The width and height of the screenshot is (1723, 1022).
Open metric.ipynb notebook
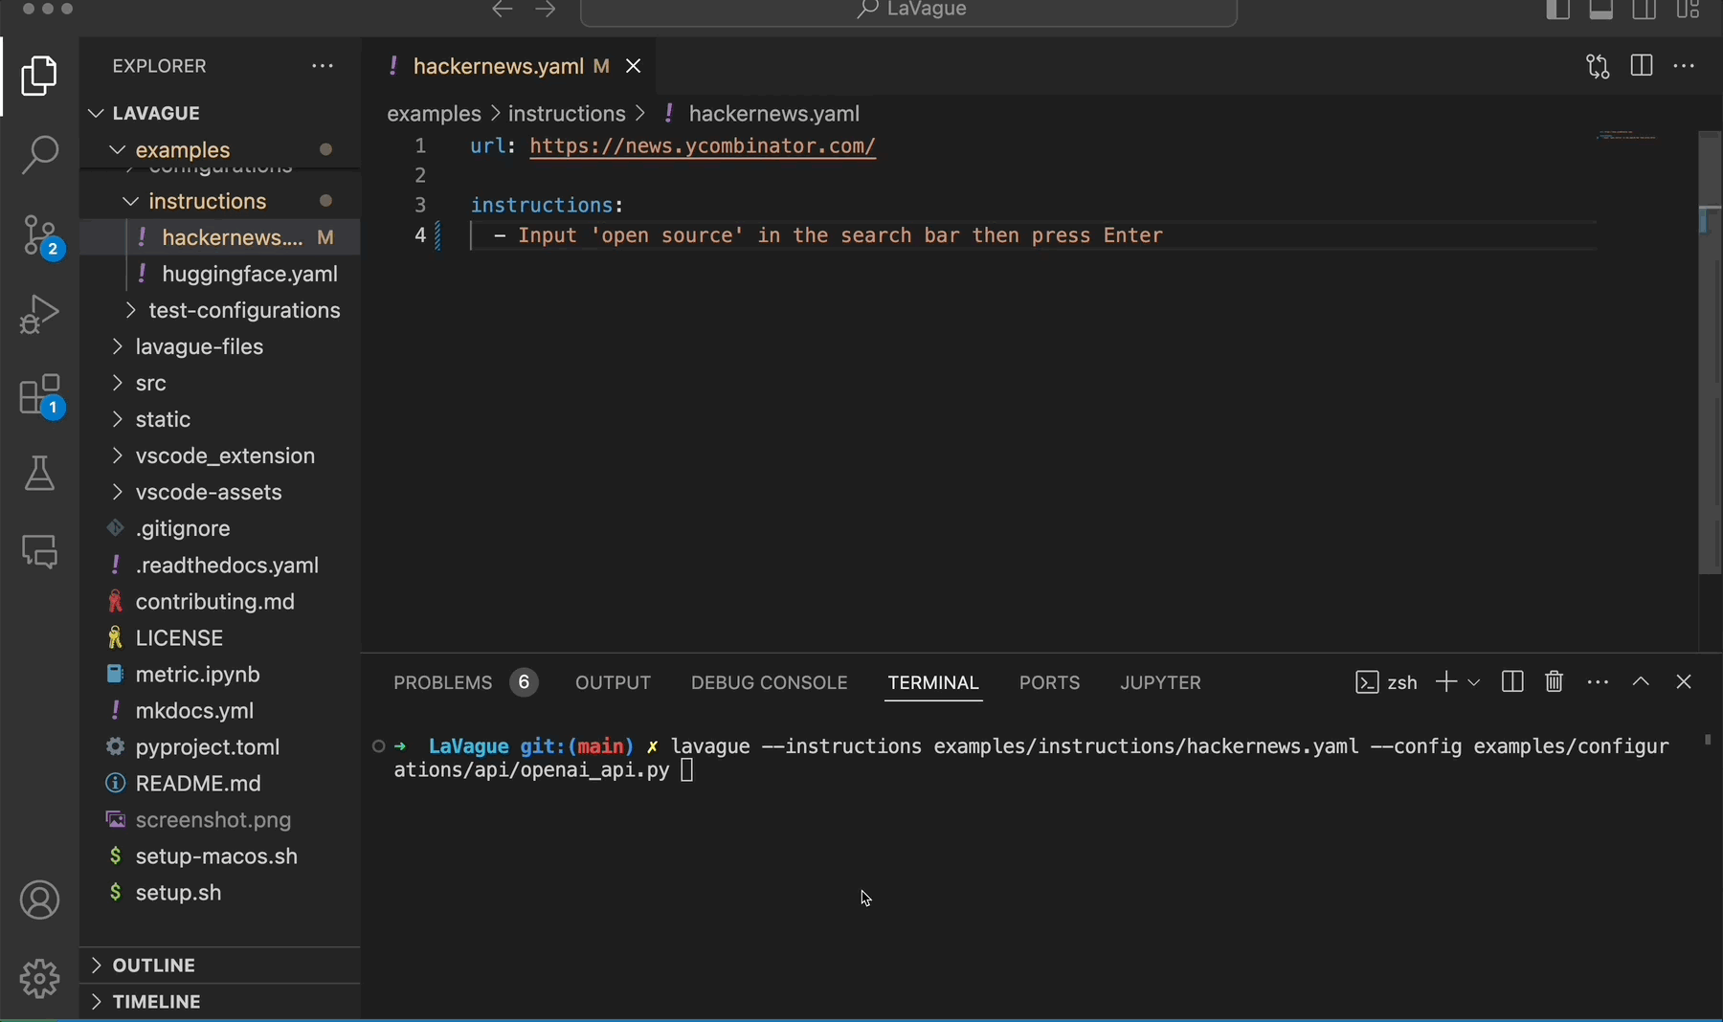(x=220, y=674)
